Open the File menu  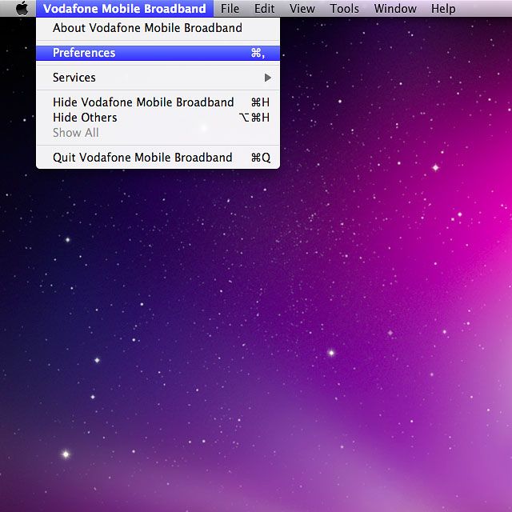230,9
